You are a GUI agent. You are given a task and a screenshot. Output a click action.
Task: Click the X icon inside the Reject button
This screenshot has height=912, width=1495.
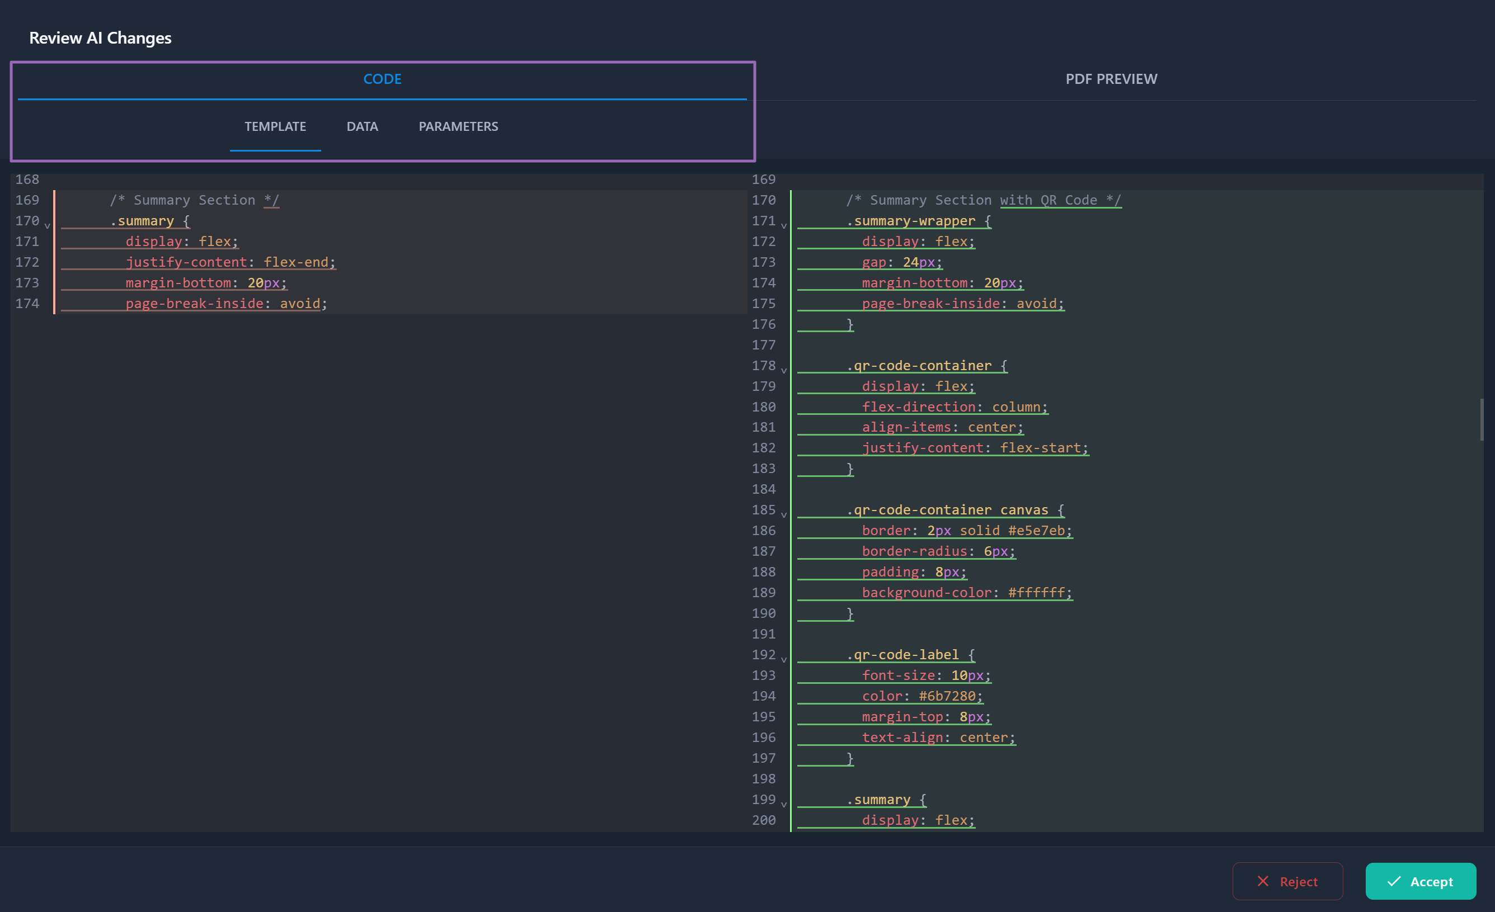(1263, 881)
